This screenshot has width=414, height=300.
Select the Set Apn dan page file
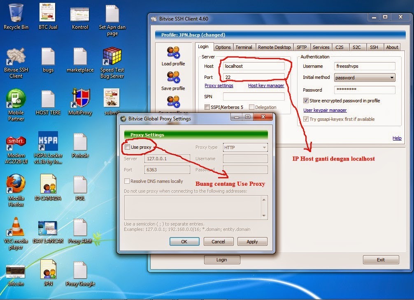coord(112,20)
